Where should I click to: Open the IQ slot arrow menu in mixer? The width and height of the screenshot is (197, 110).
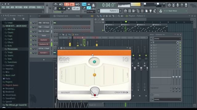click(151, 42)
